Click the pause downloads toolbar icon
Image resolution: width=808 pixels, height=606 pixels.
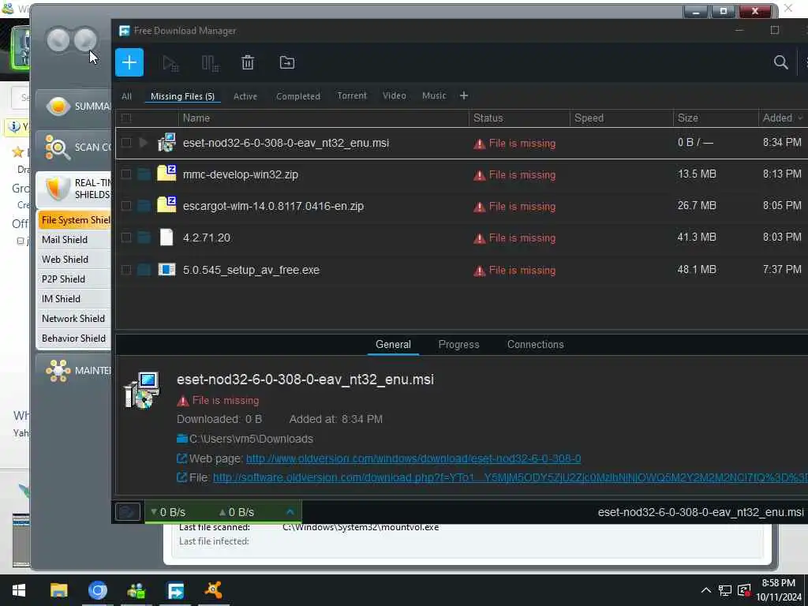coord(210,63)
